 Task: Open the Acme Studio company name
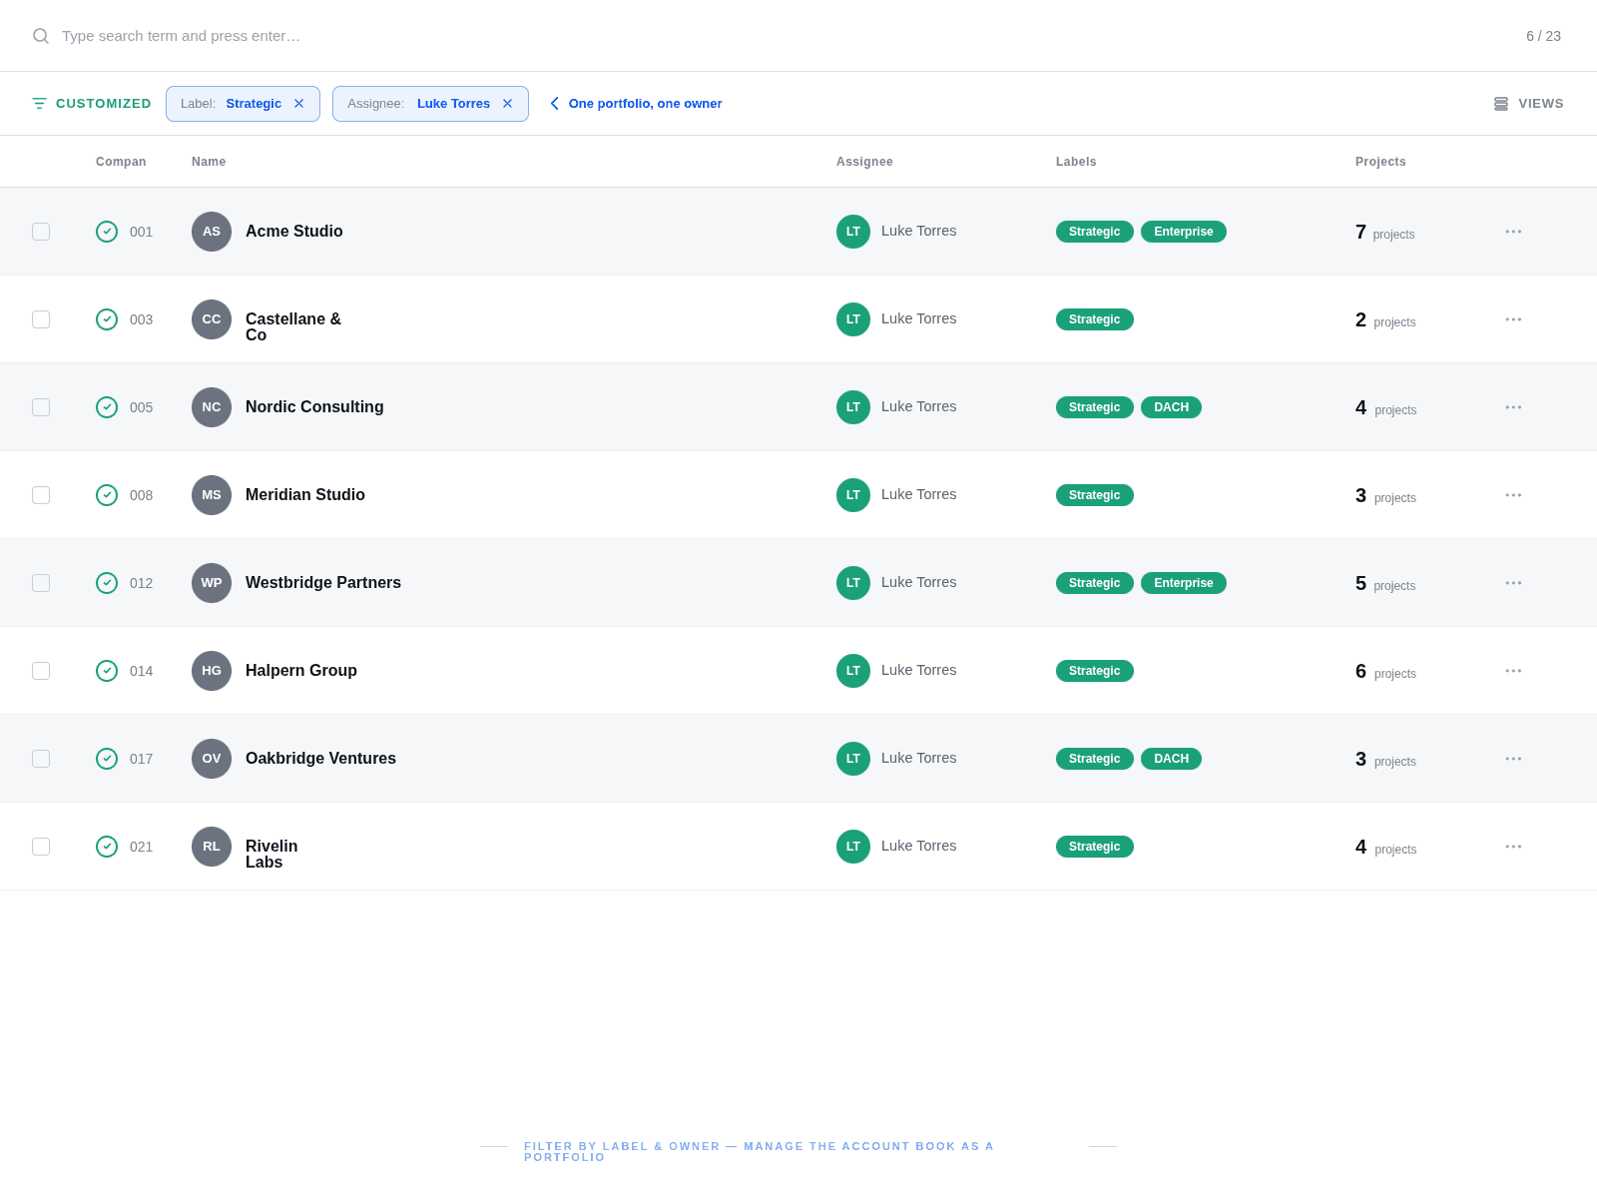pyautogui.click(x=294, y=232)
